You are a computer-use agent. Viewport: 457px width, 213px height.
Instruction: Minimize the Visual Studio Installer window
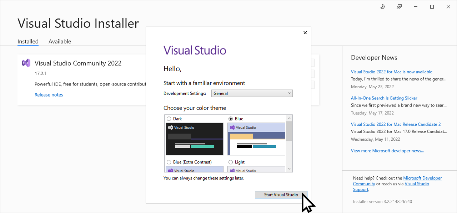pos(415,7)
